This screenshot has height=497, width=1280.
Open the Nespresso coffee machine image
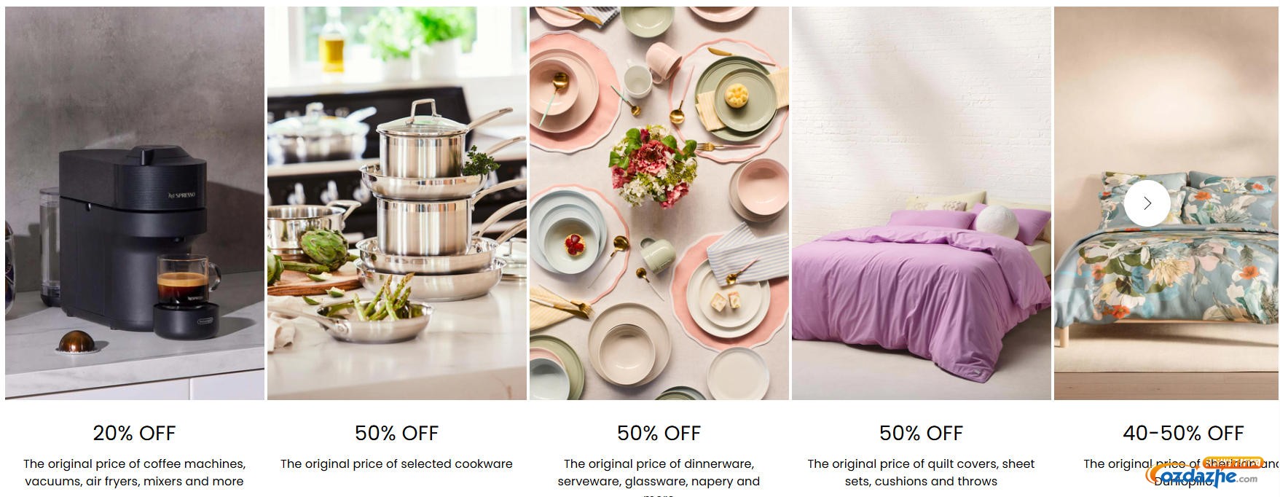click(135, 203)
